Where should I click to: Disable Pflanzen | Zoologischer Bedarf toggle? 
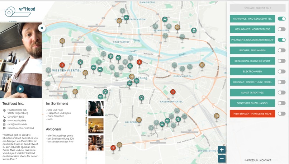[281, 40]
